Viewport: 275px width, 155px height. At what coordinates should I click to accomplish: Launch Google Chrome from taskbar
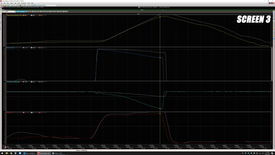11,153
